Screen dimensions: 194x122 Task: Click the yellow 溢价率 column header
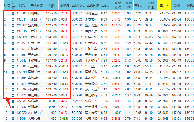coord(164,5)
